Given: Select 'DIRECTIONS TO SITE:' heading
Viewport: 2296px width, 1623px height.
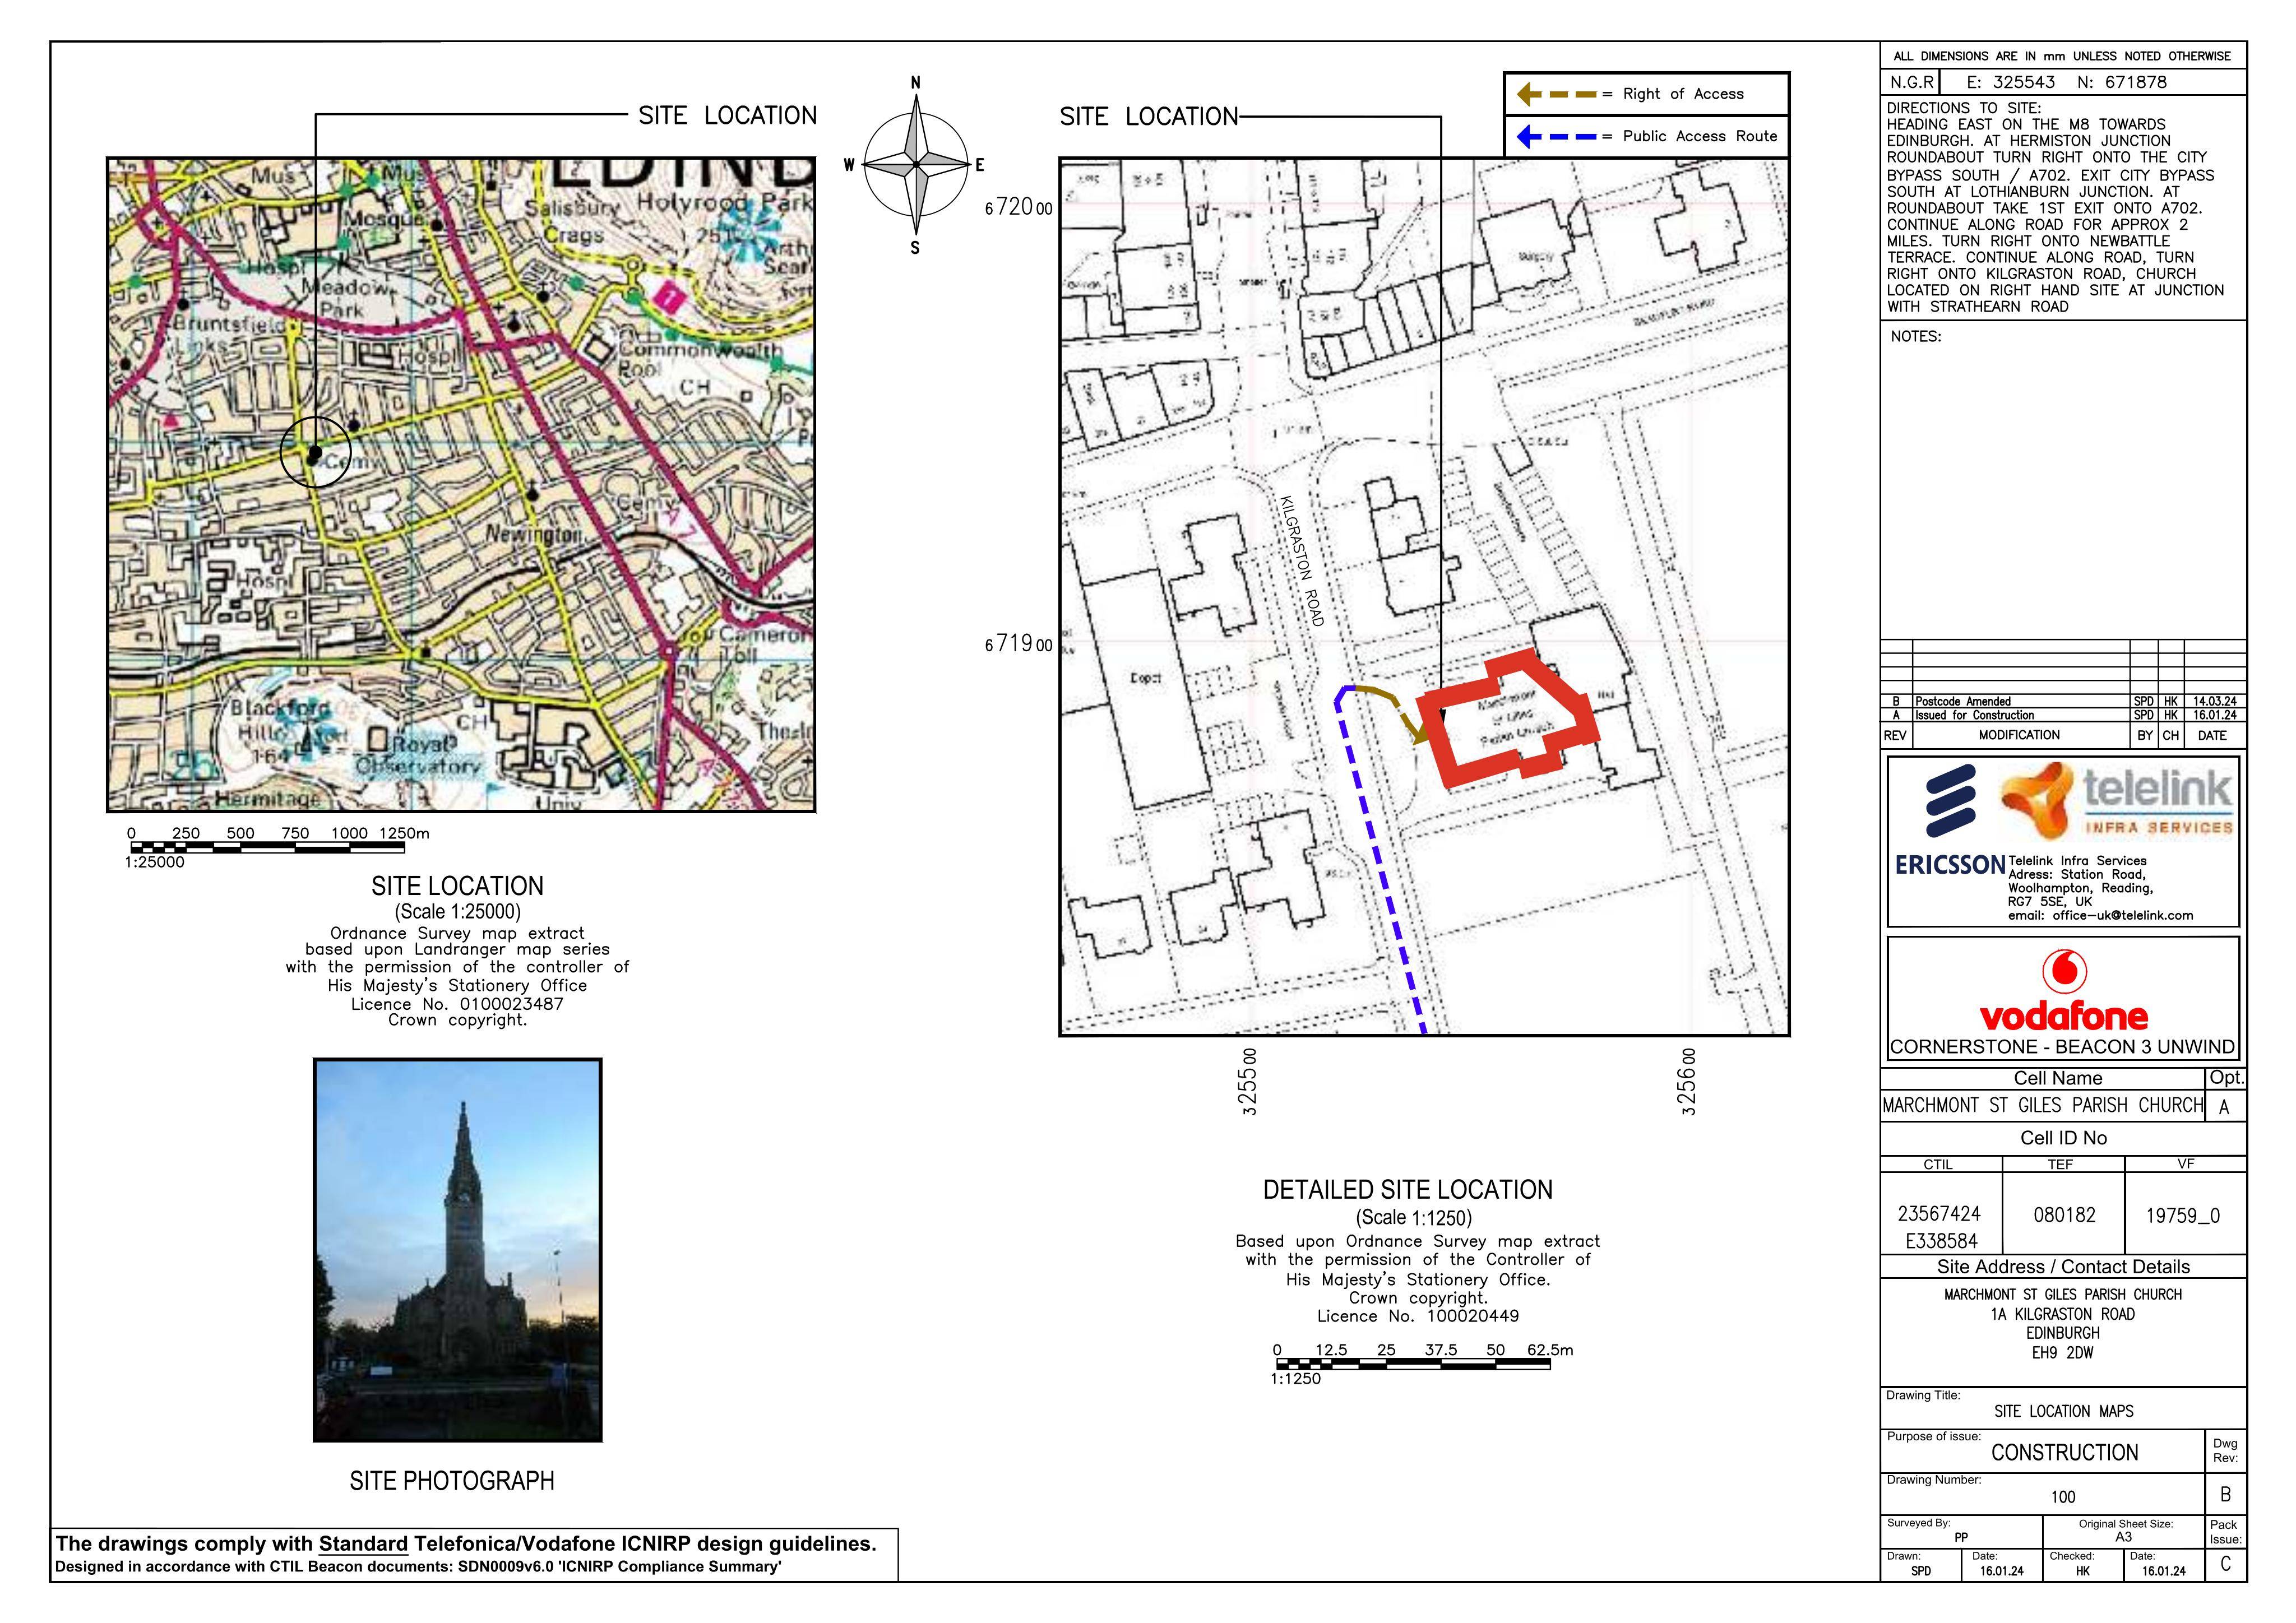Looking at the screenshot, I should pyautogui.click(x=1964, y=108).
